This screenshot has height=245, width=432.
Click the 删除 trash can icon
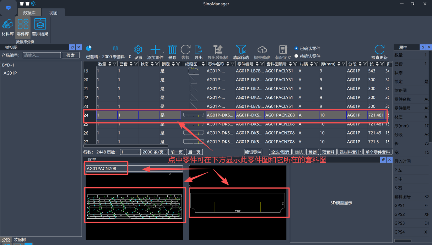pos(172,50)
